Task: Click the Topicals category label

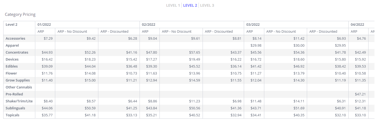Action: 13,115
